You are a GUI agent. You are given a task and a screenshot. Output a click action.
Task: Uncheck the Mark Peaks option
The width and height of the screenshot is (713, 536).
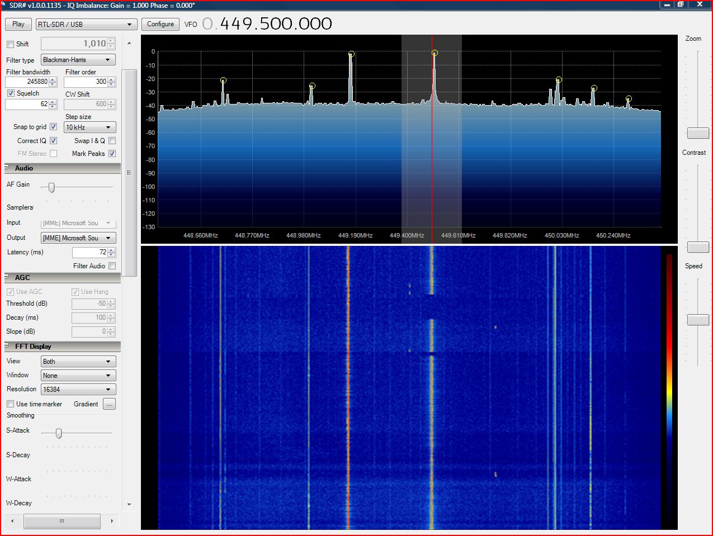[x=112, y=154]
